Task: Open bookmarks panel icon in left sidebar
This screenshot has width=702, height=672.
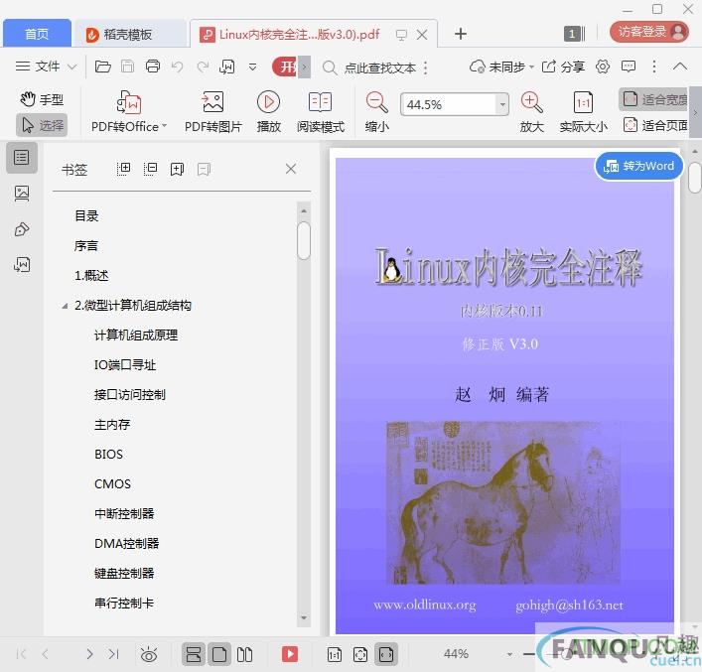Action: [x=22, y=158]
